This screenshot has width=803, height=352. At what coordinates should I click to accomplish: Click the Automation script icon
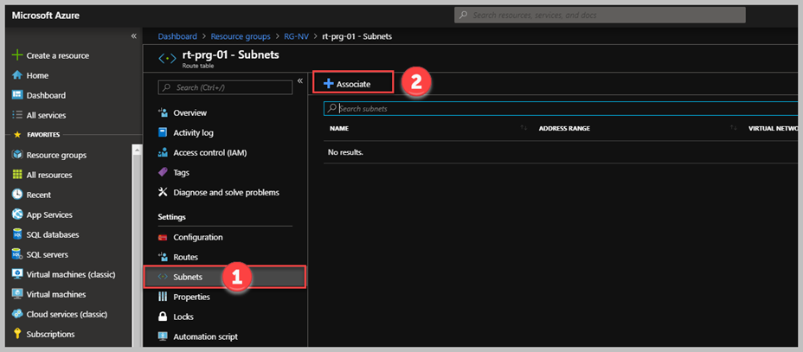[163, 336]
